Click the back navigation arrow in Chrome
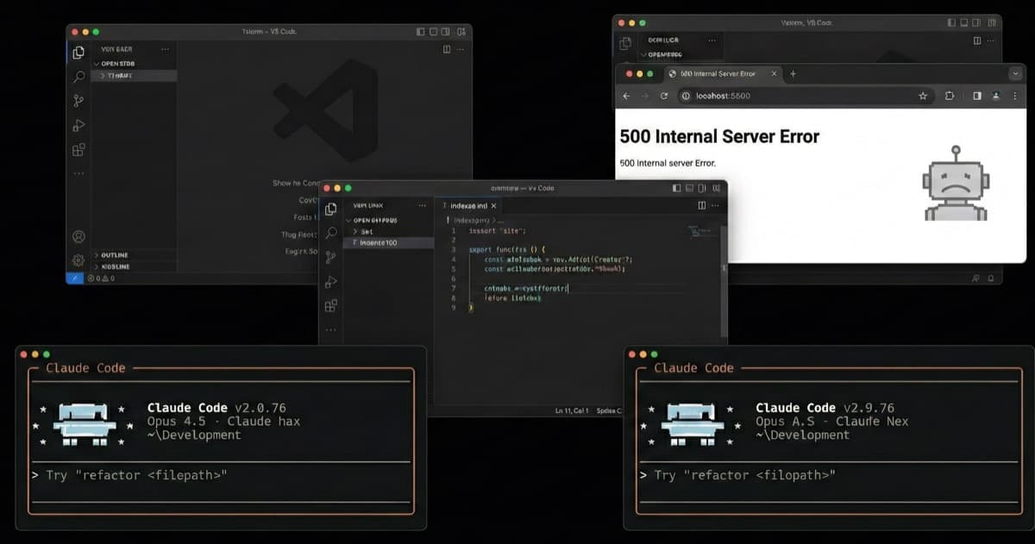 point(626,96)
